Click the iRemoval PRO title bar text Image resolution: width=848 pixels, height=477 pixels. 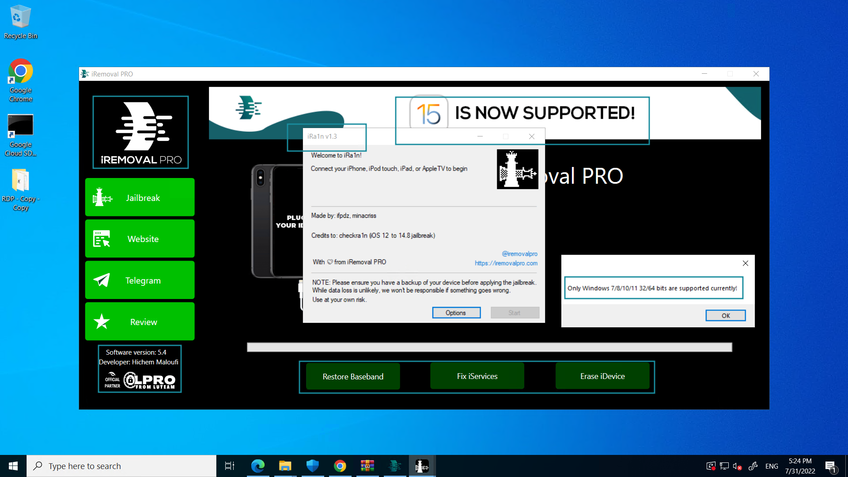(x=112, y=74)
